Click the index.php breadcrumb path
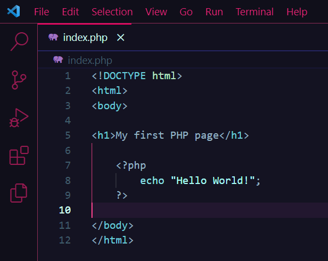This screenshot has width=328, height=261. click(90, 61)
